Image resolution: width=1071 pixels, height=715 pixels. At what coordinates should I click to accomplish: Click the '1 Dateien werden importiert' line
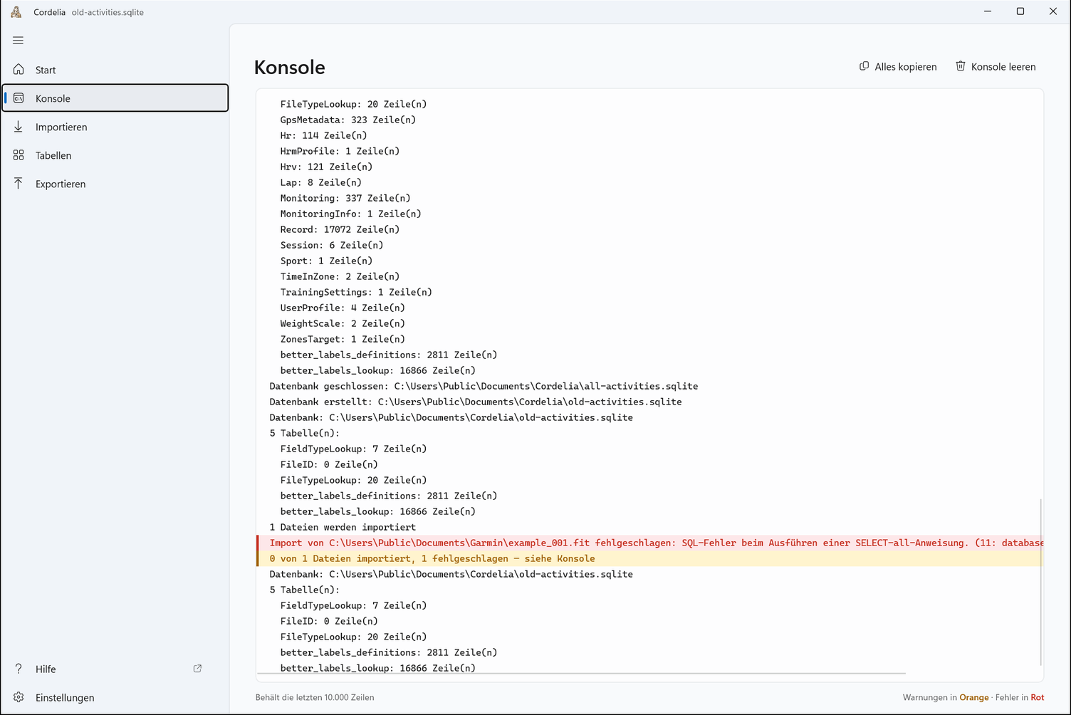pyautogui.click(x=343, y=527)
